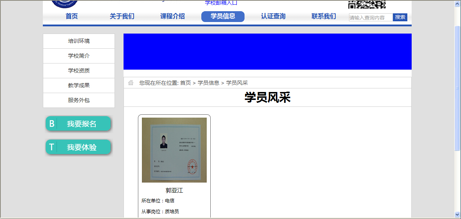Select the highlighted 学员信息 nav tab
This screenshot has width=461, height=219.
(223, 16)
